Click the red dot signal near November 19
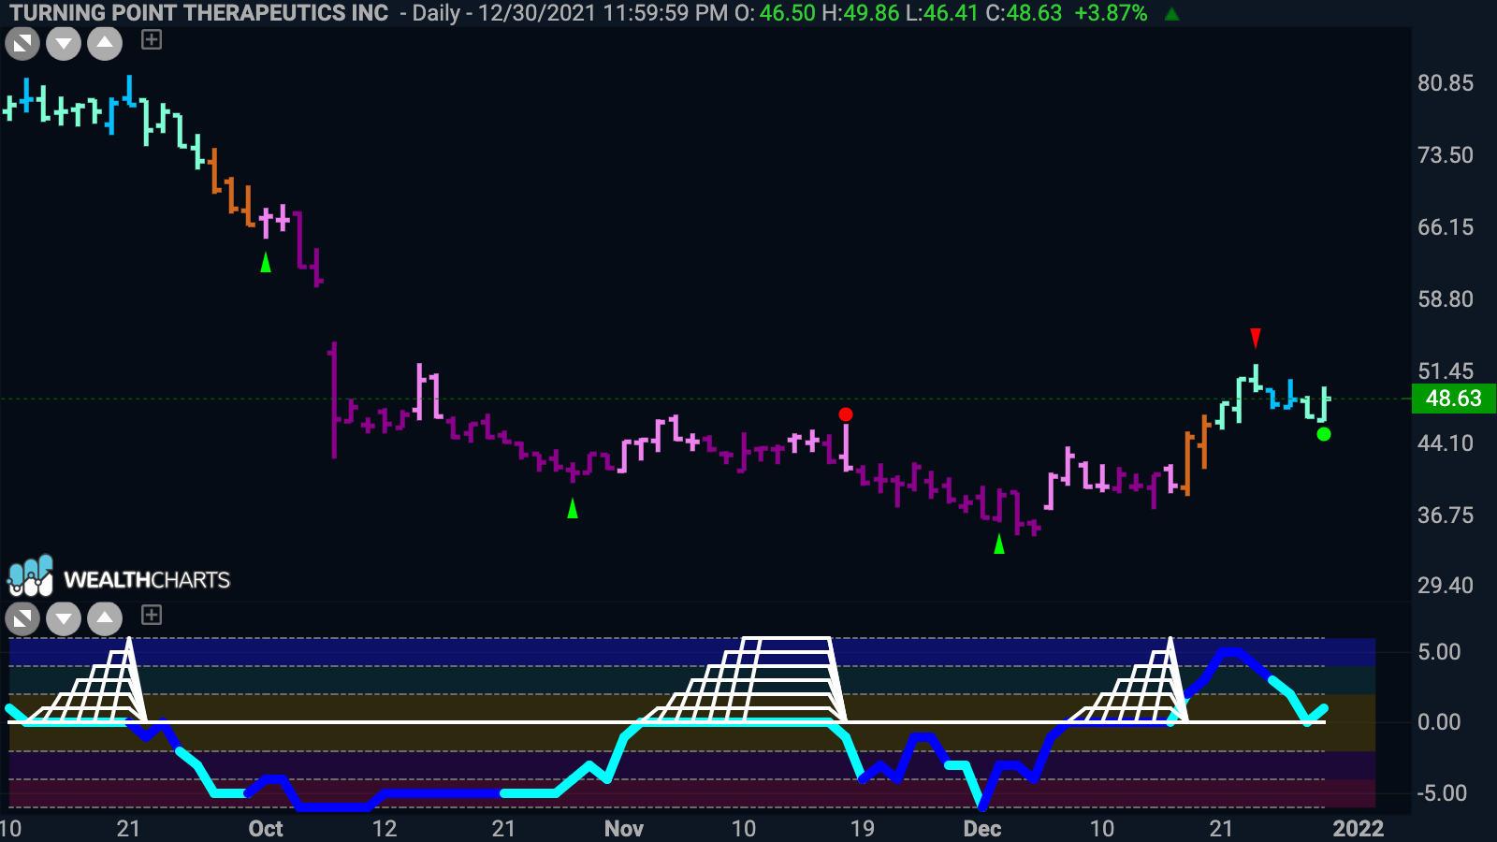 tap(846, 414)
